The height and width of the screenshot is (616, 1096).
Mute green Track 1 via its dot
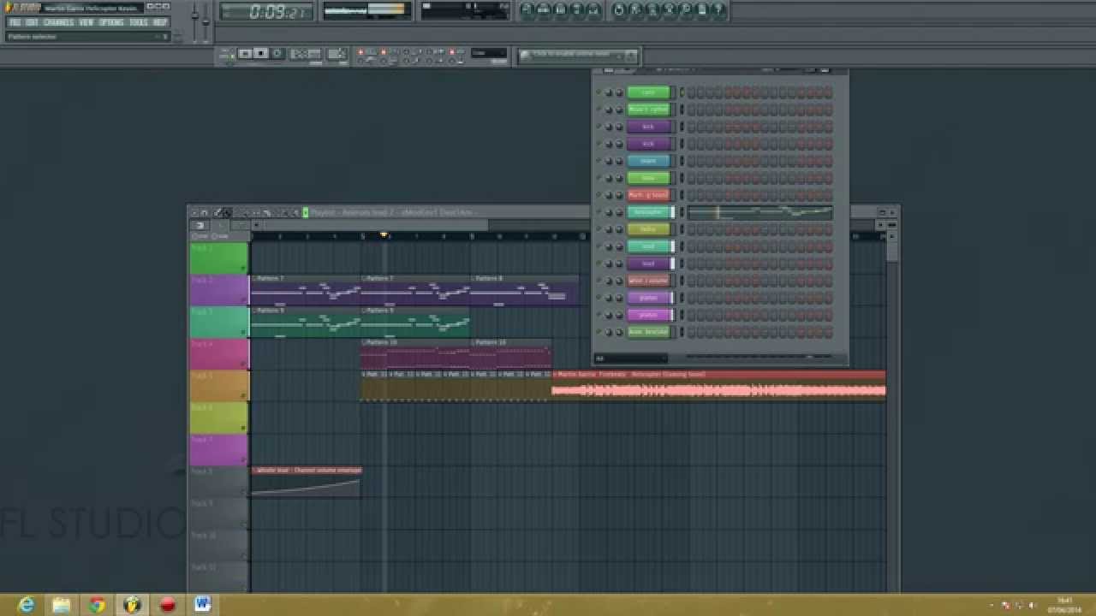tap(244, 269)
